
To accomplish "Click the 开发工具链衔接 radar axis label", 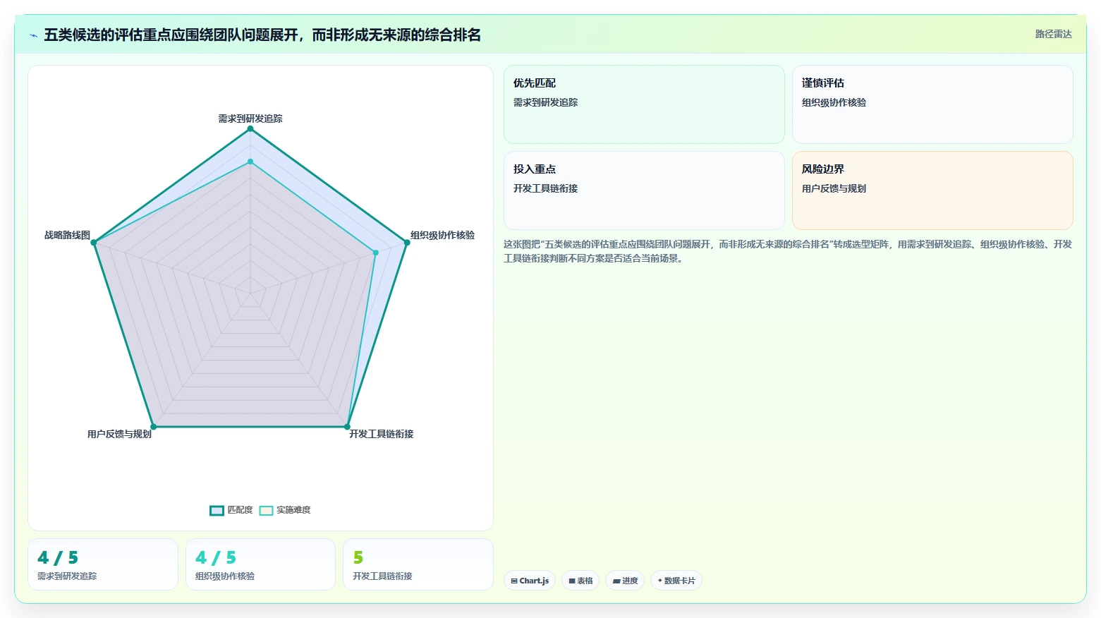I will click(x=381, y=434).
